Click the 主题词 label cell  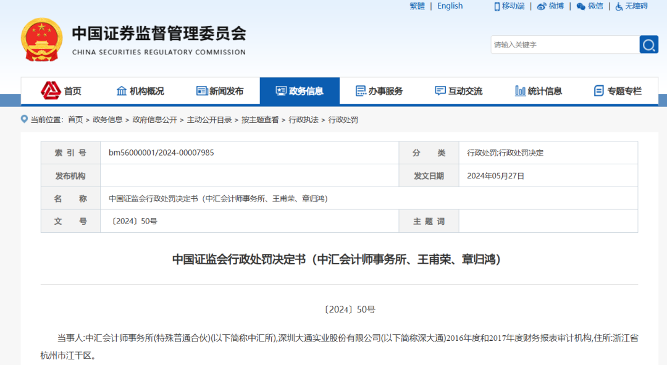[429, 221]
